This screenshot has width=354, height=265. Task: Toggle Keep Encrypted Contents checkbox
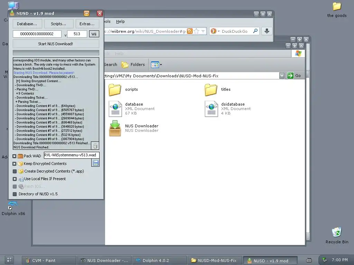tap(15, 164)
